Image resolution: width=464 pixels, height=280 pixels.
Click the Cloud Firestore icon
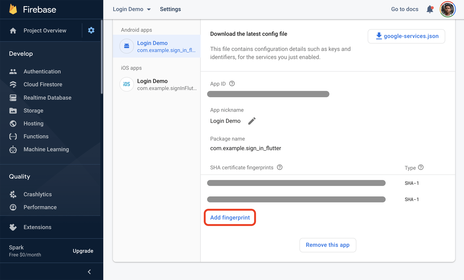click(13, 85)
